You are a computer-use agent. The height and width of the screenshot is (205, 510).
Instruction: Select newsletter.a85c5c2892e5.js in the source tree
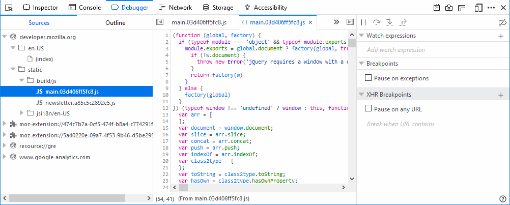click(80, 102)
